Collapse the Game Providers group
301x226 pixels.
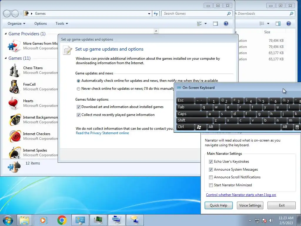pyautogui.click(x=6, y=34)
